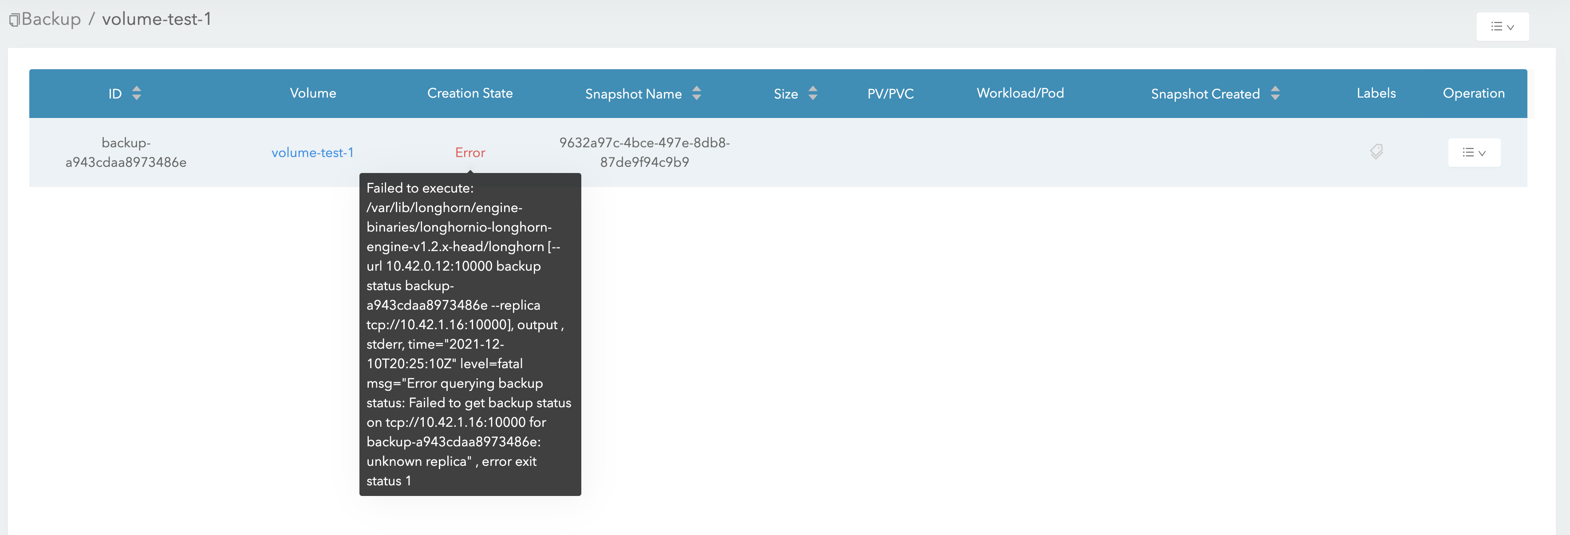Toggle sorting on the ID column header
This screenshot has height=535, width=1570.
(116, 93)
